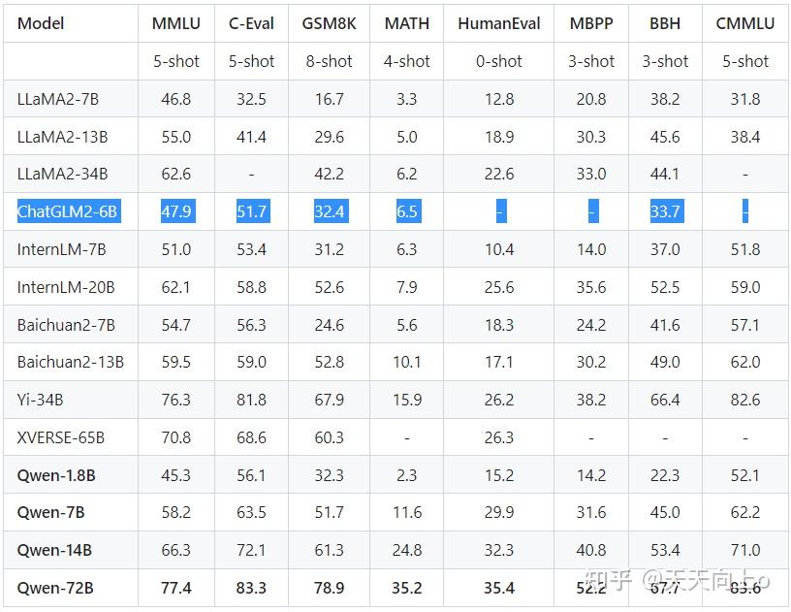
Task: Select the highlighted ChatGLM2-6B model name
Action: coord(67,211)
